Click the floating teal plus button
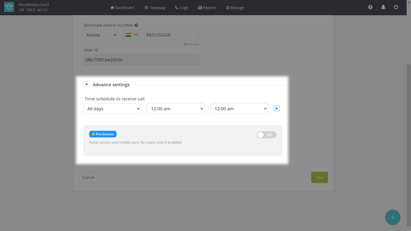The image size is (411, 231). (392, 218)
